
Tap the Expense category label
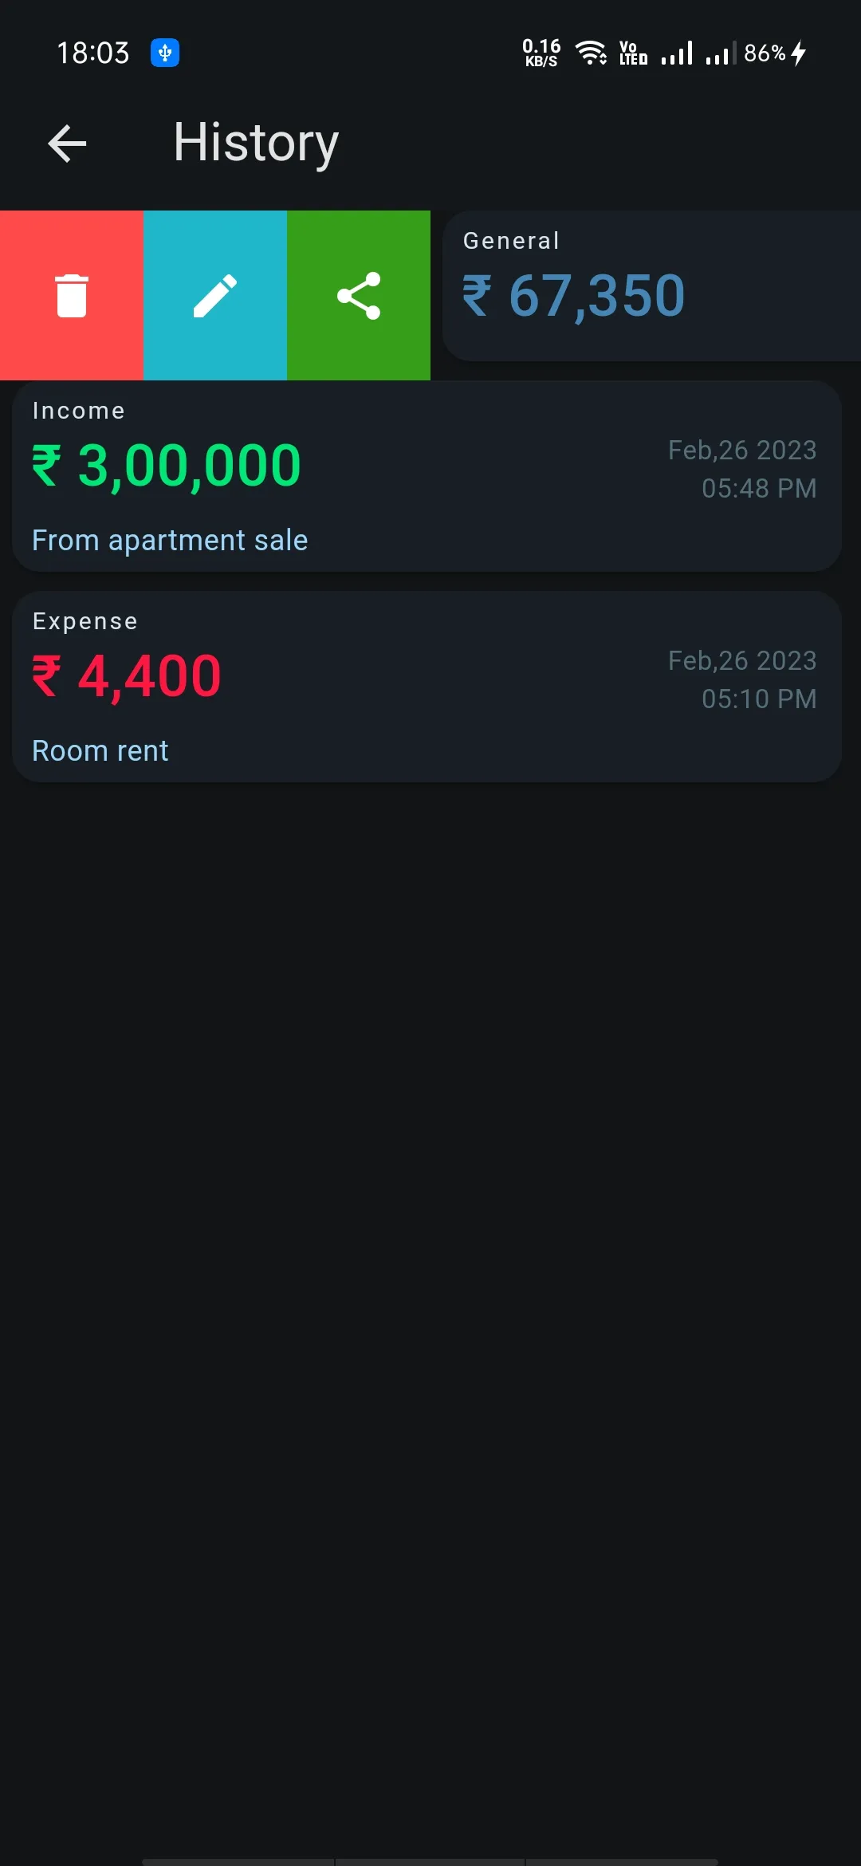pos(85,621)
